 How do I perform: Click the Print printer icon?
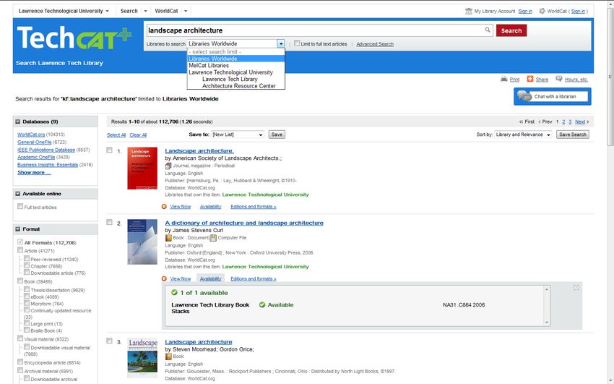pos(504,79)
